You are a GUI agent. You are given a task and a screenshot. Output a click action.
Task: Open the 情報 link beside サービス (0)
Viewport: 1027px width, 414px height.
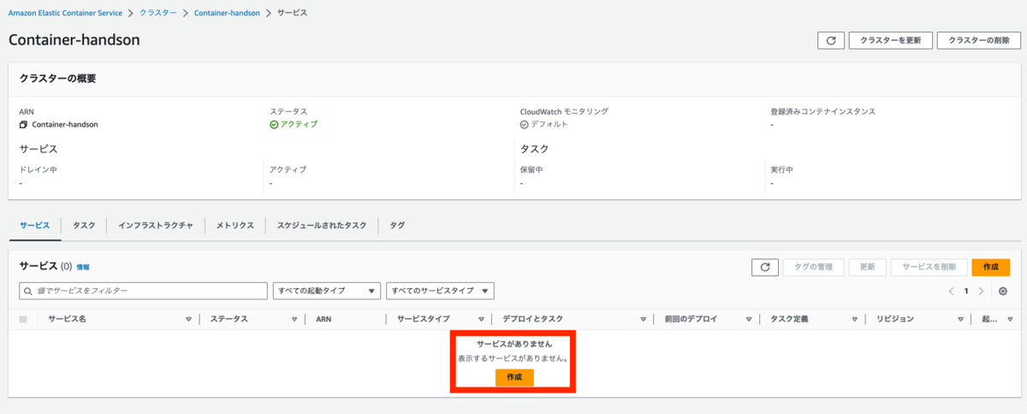click(x=83, y=268)
